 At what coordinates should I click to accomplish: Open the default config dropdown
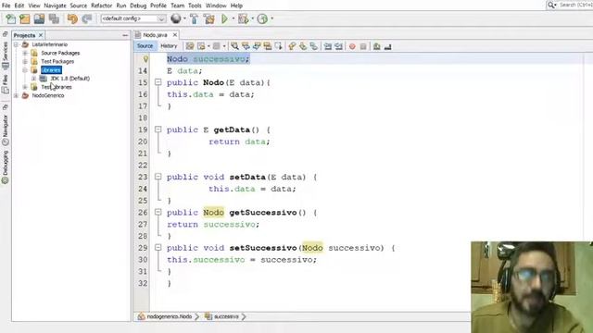133,18
